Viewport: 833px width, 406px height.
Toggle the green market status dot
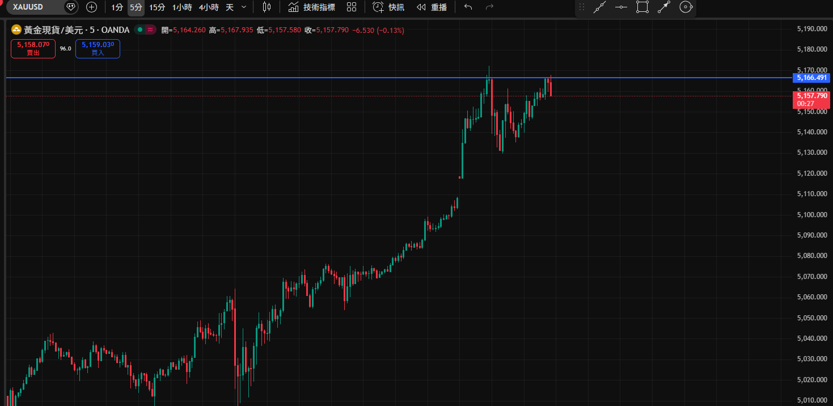click(x=139, y=29)
